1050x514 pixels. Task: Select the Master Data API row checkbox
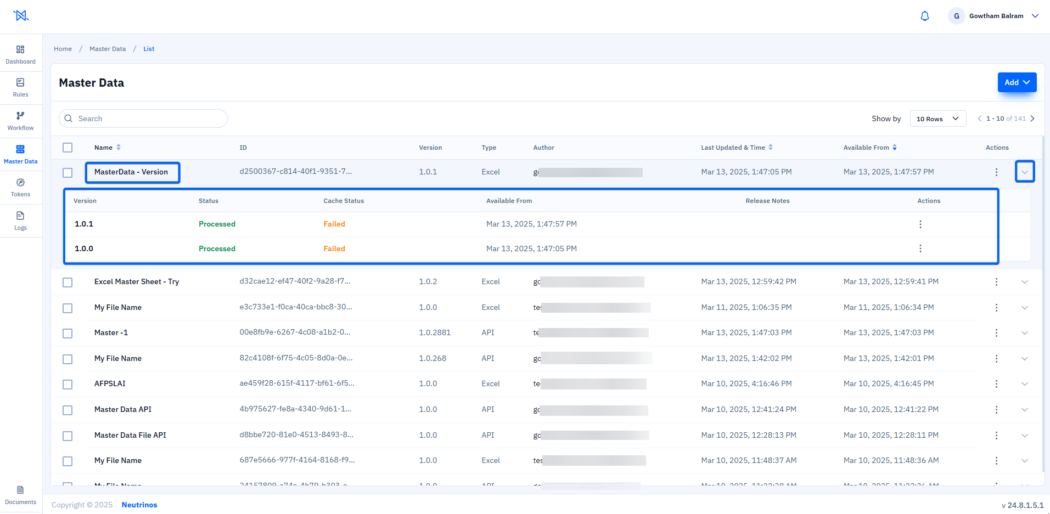(x=68, y=410)
